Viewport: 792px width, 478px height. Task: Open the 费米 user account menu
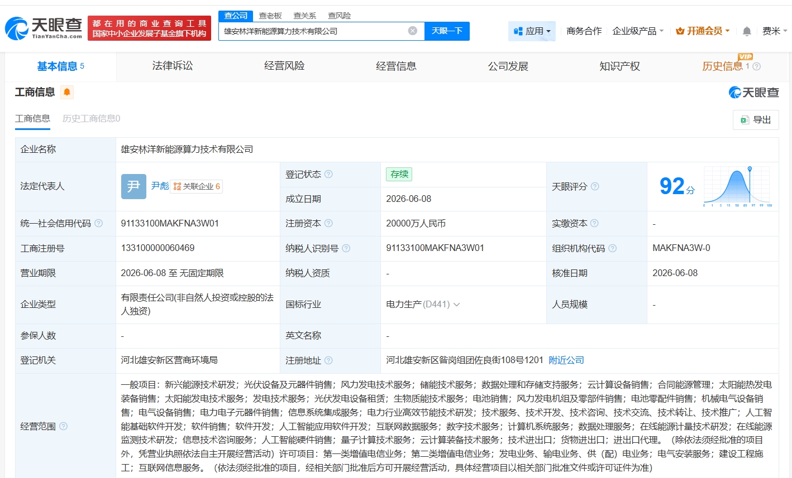(775, 31)
